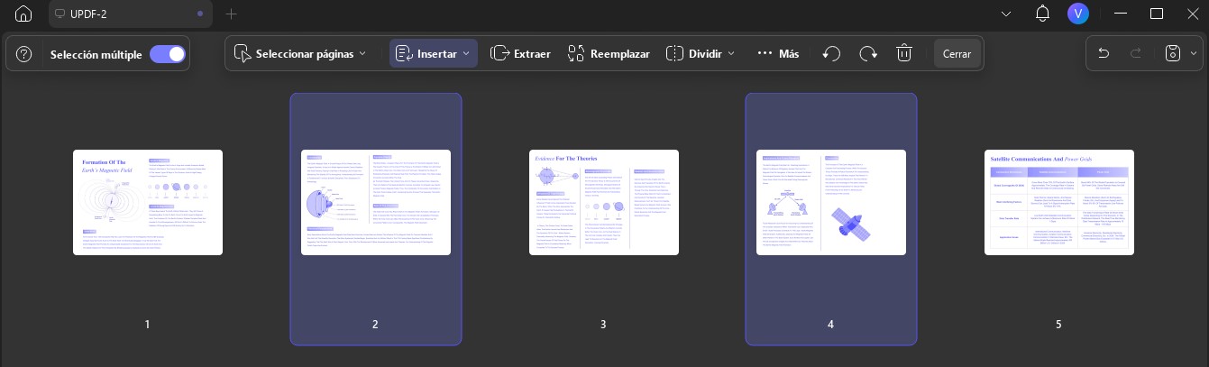Click the Reemplazar icon
Image resolution: width=1209 pixels, height=367 pixels.
coord(577,53)
